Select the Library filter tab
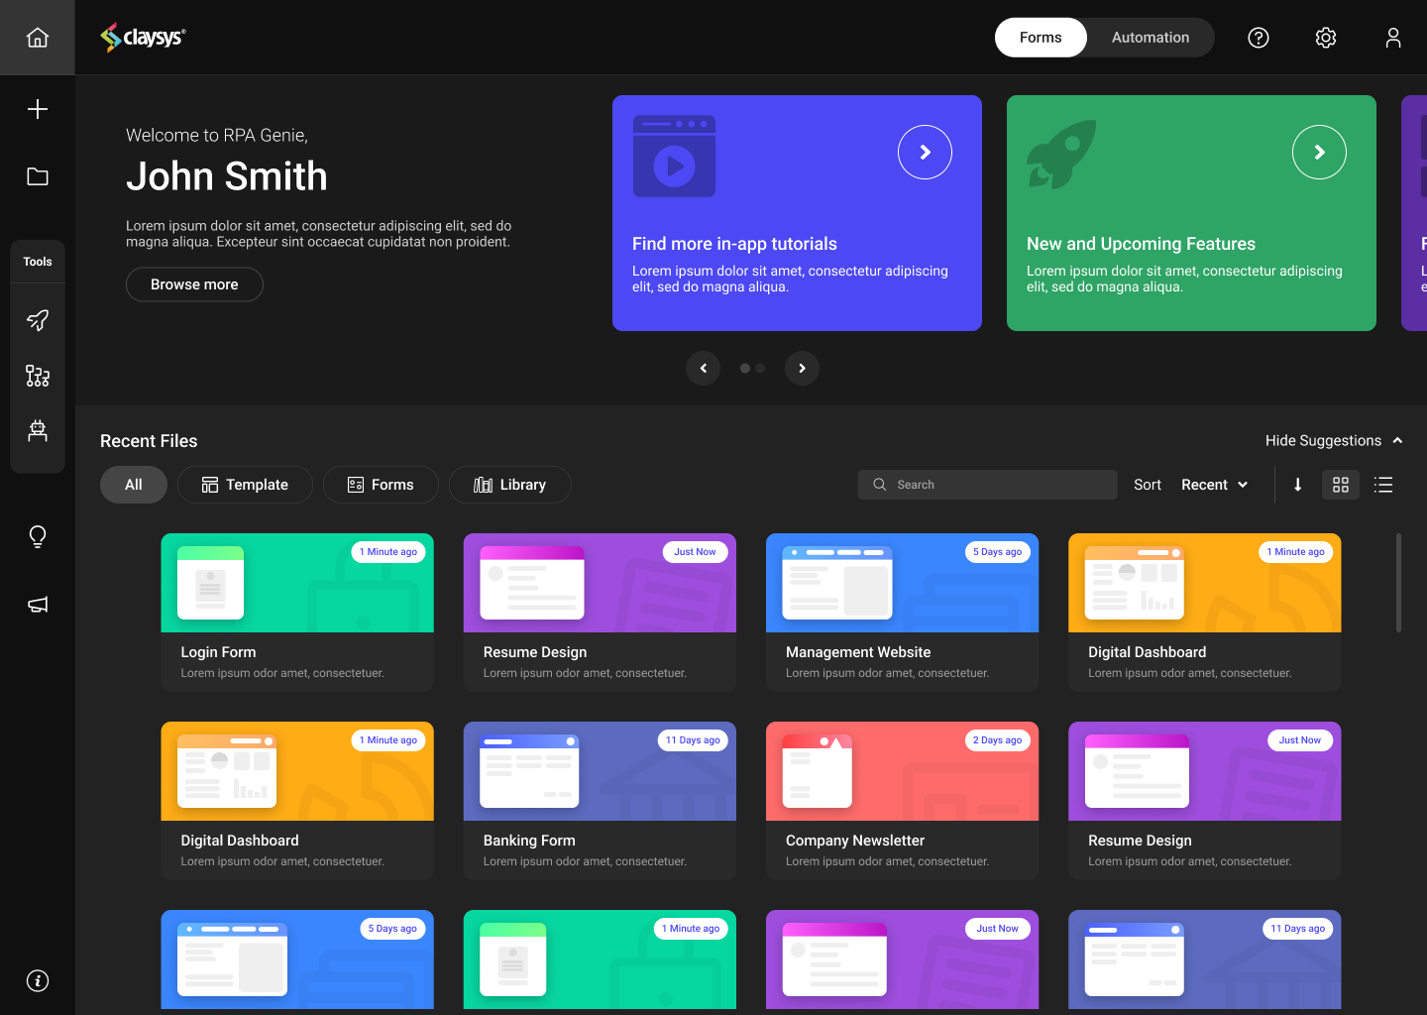The height and width of the screenshot is (1015, 1427). (x=509, y=485)
